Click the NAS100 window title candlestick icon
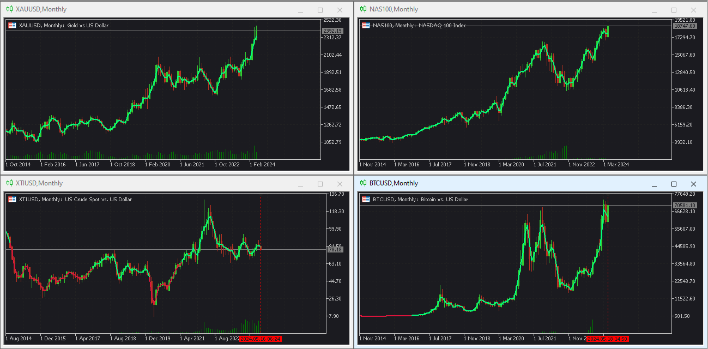Screen dimensions: 708x349 [364, 9]
